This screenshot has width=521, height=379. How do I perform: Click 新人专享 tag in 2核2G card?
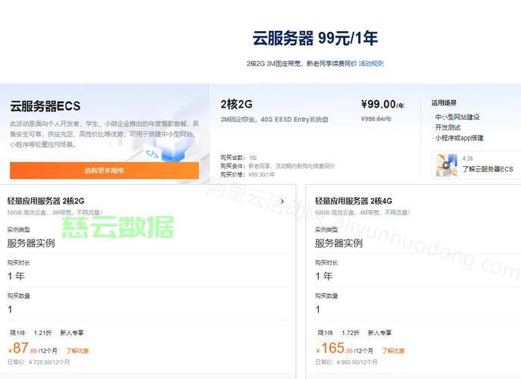72,333
